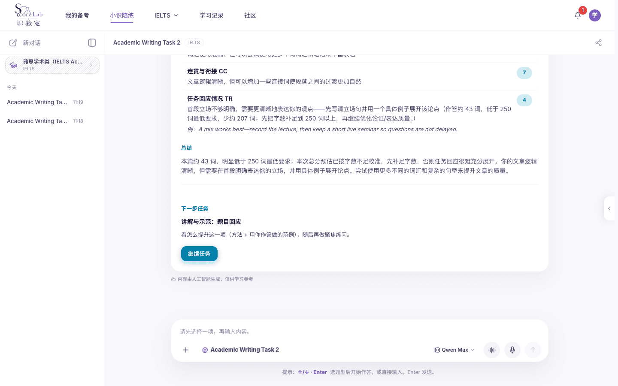Click 新对话 label
Image resolution: width=618 pixels, height=386 pixels.
32,43
